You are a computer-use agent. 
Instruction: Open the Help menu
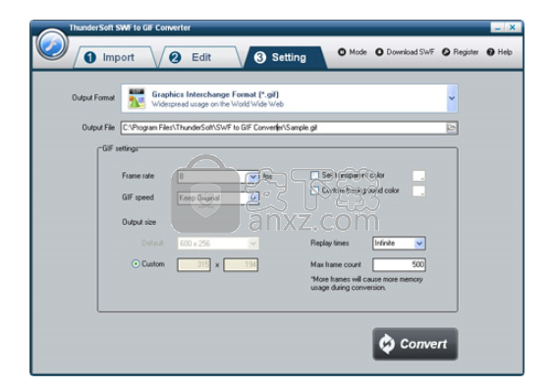tap(500, 52)
